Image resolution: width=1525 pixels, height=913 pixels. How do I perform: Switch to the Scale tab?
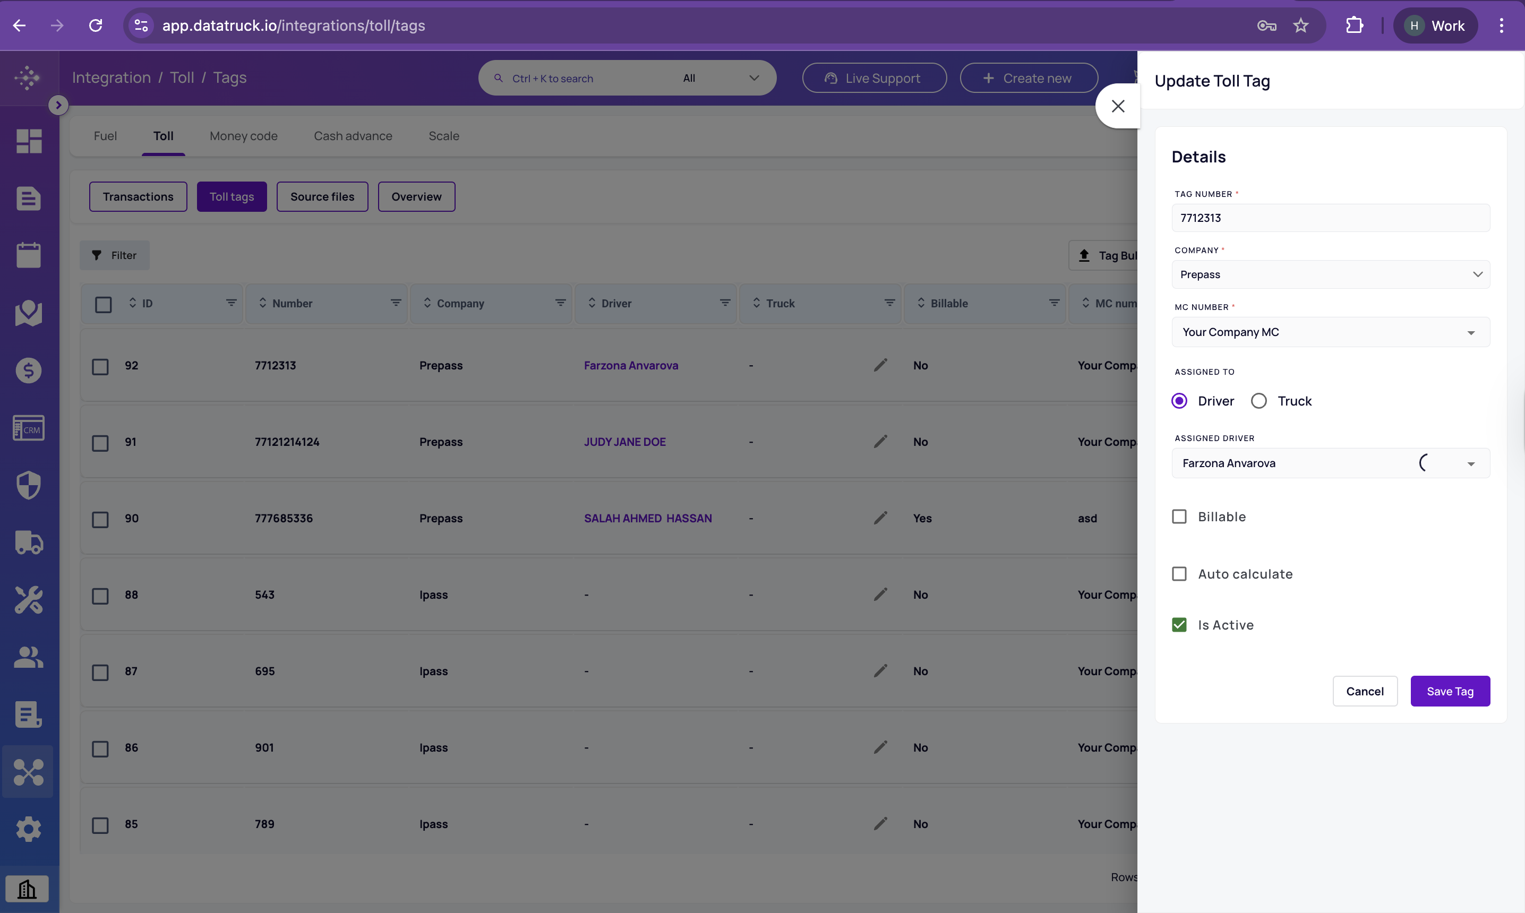click(x=444, y=136)
